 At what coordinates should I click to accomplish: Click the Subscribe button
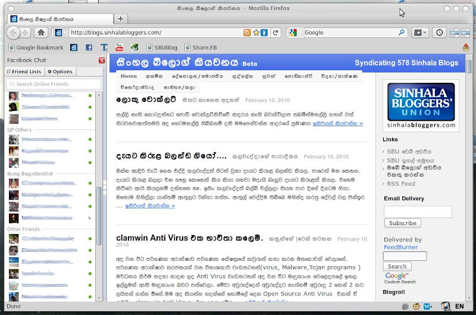point(403,223)
